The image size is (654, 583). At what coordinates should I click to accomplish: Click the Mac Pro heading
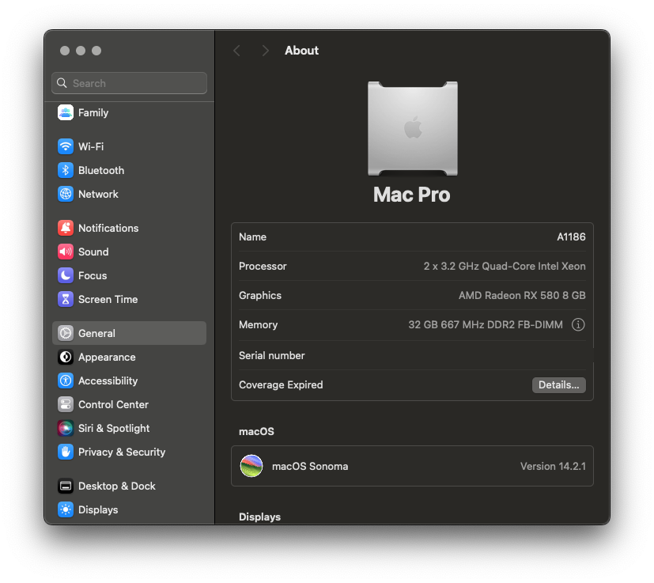click(x=412, y=195)
